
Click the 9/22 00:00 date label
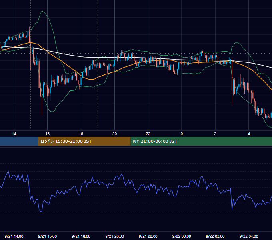(x=182, y=236)
